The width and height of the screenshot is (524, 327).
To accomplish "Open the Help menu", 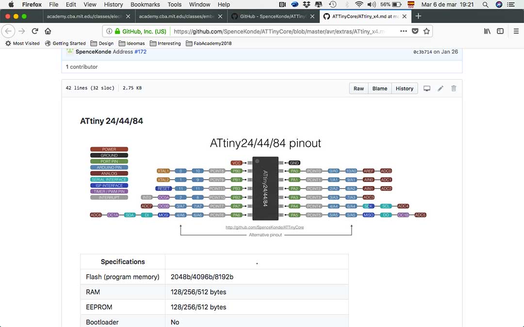I will point(224,4).
